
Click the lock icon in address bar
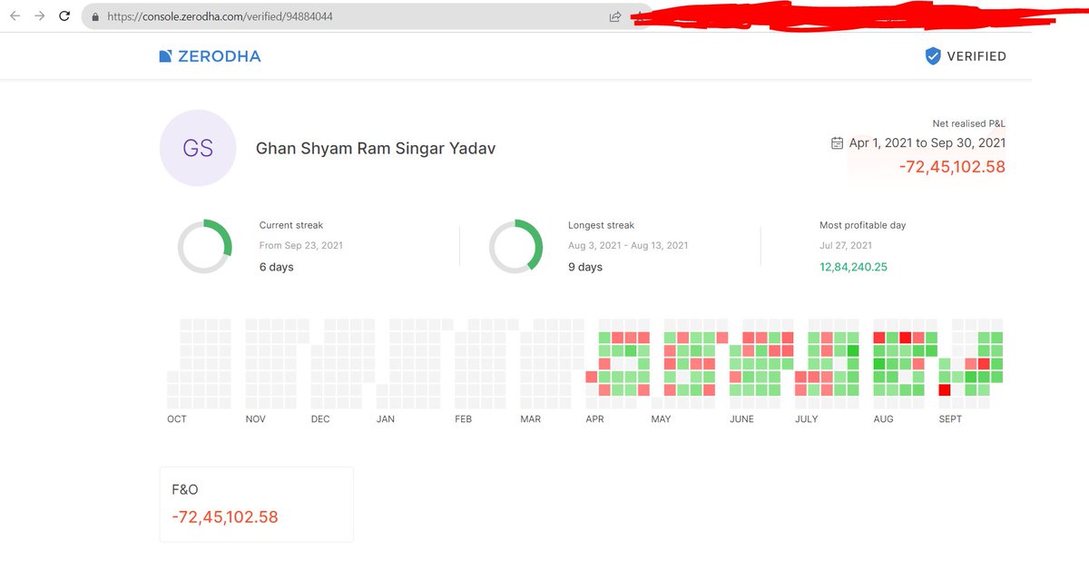94,16
